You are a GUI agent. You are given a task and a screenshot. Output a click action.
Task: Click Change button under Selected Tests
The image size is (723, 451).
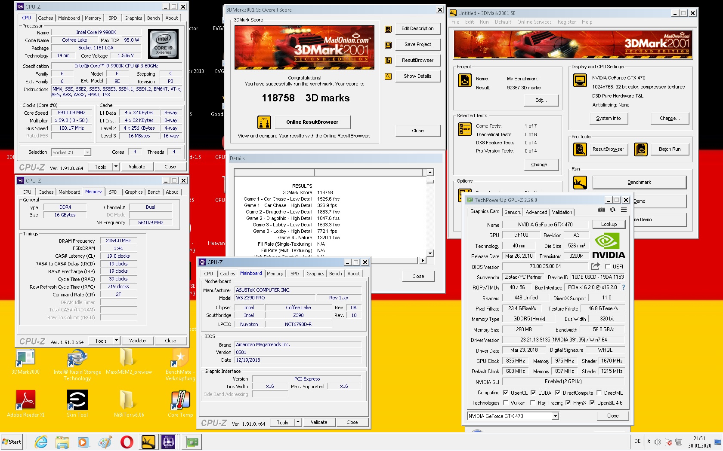[541, 165]
